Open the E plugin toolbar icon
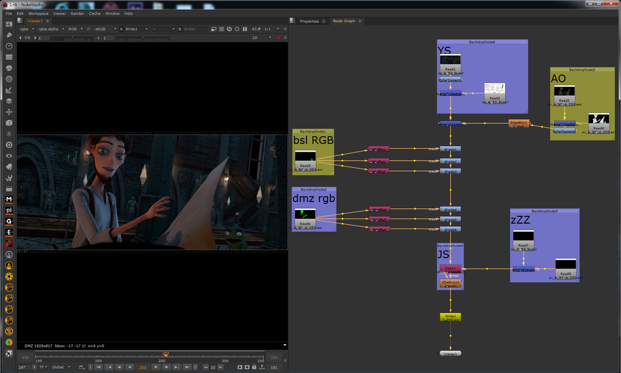The height and width of the screenshot is (373, 621). (9, 233)
